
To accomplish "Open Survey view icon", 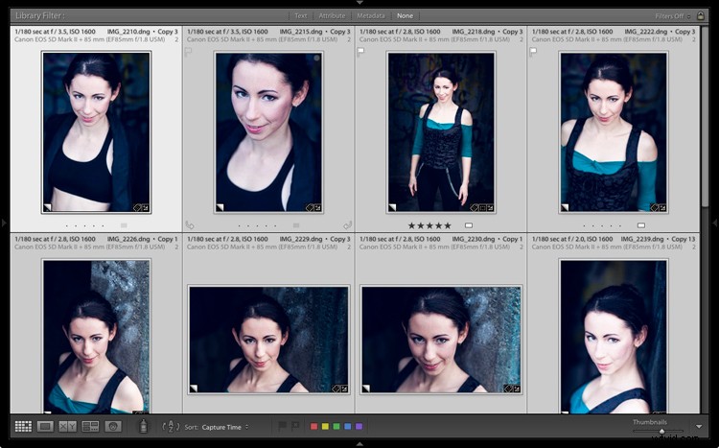I will pyautogui.click(x=90, y=427).
